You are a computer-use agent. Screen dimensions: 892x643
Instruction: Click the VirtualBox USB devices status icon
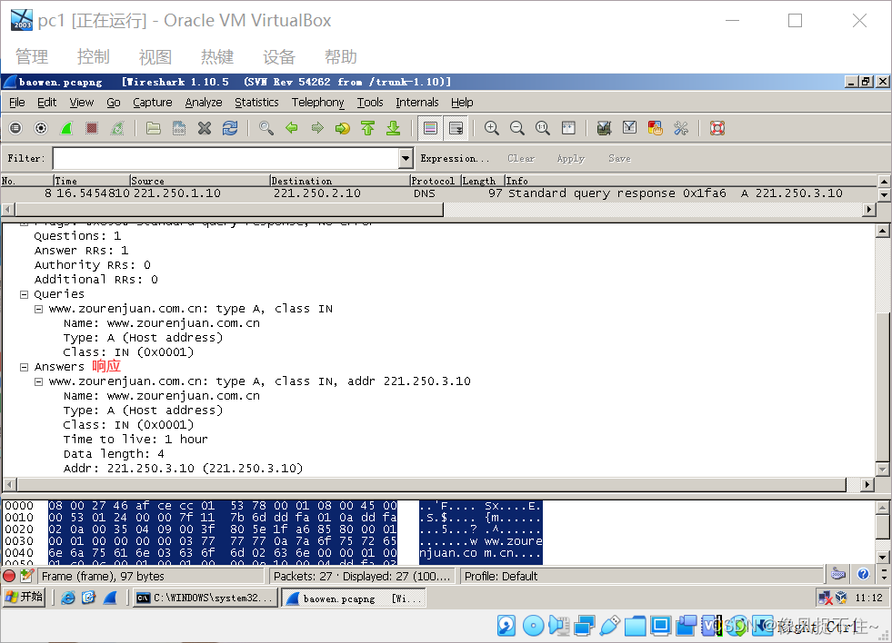[x=609, y=626]
